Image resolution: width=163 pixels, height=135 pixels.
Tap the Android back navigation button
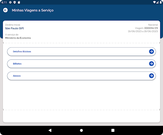(50, 130)
